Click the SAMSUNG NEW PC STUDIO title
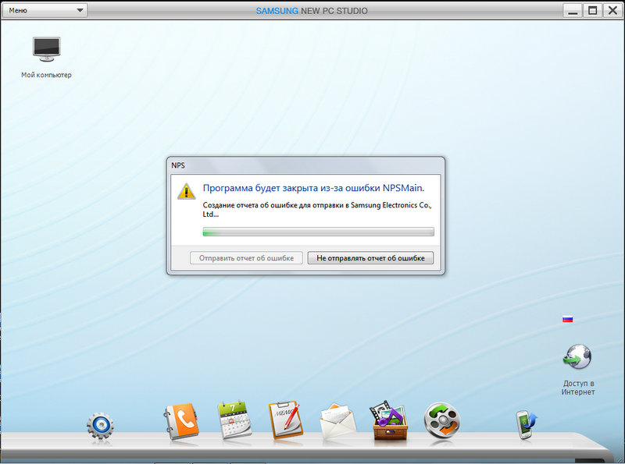The image size is (625, 464). coord(312,11)
